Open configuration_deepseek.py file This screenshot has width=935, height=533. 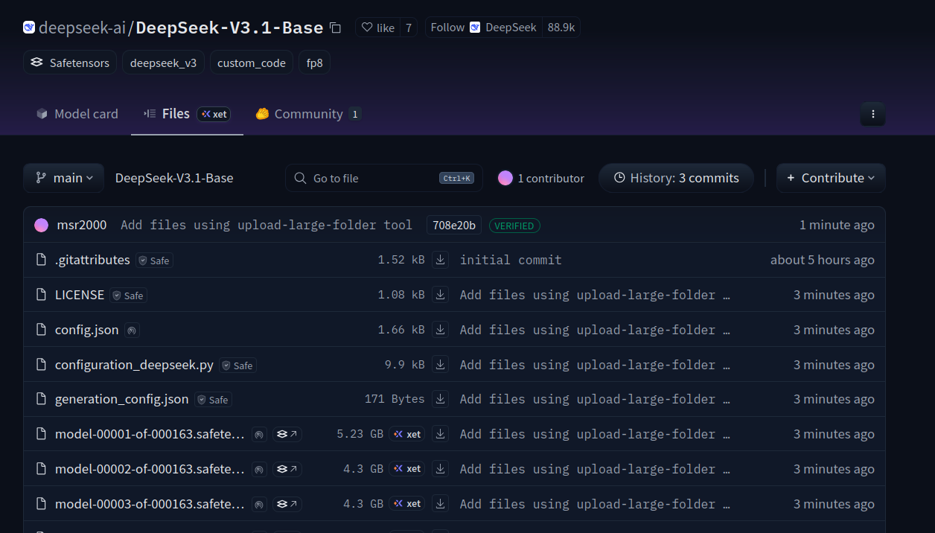click(x=134, y=365)
